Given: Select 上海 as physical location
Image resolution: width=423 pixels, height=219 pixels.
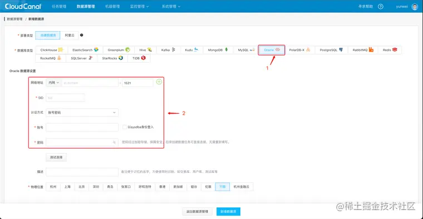Looking at the screenshot, I should coord(67,187).
